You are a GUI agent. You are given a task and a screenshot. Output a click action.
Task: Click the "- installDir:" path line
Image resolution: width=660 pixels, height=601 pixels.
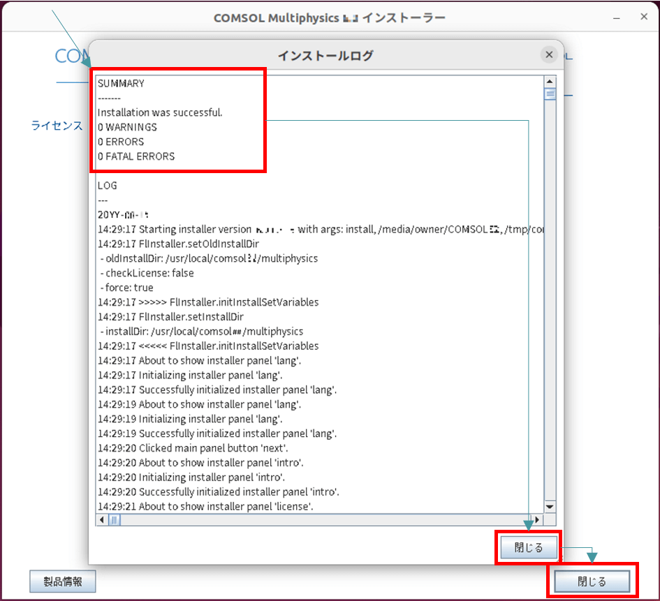pos(202,332)
